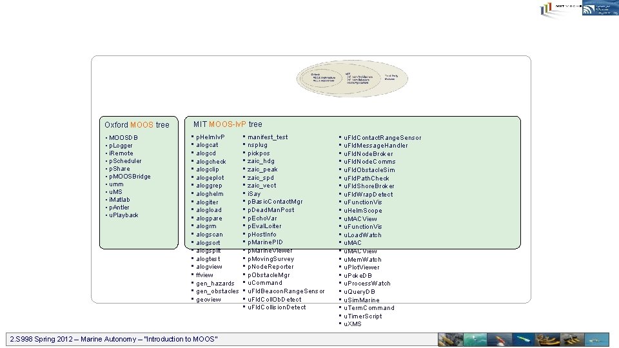Select the 'zaic_hdg' item

pyautogui.click(x=261, y=161)
